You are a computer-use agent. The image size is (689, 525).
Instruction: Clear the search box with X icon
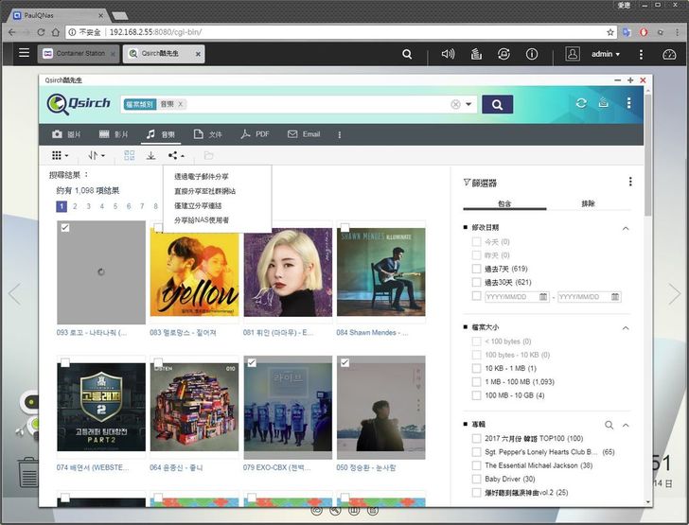click(455, 104)
